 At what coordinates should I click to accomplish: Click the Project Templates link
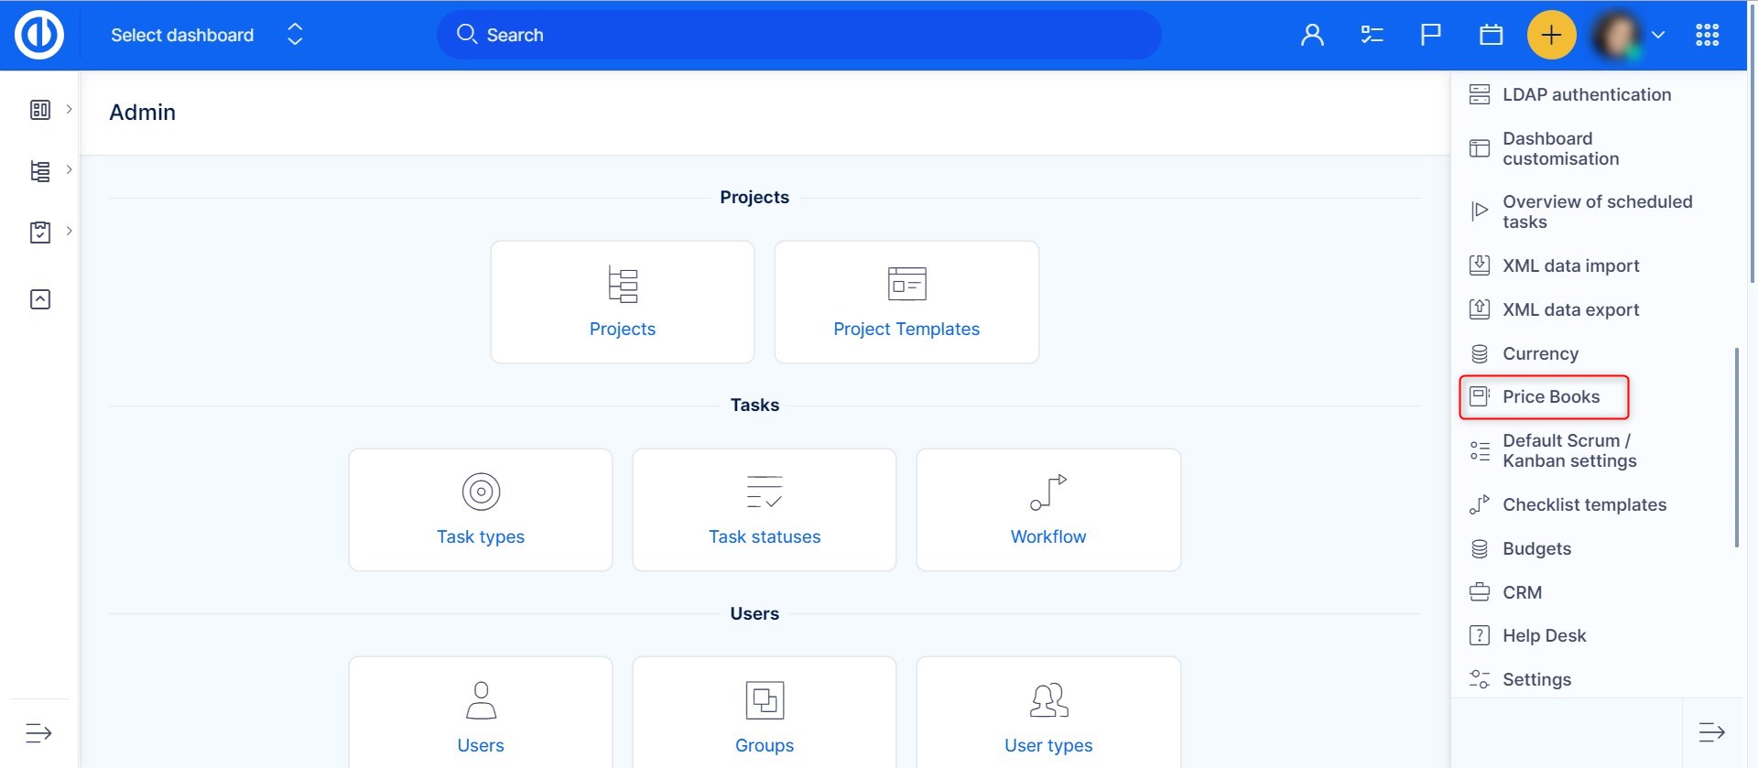(906, 329)
